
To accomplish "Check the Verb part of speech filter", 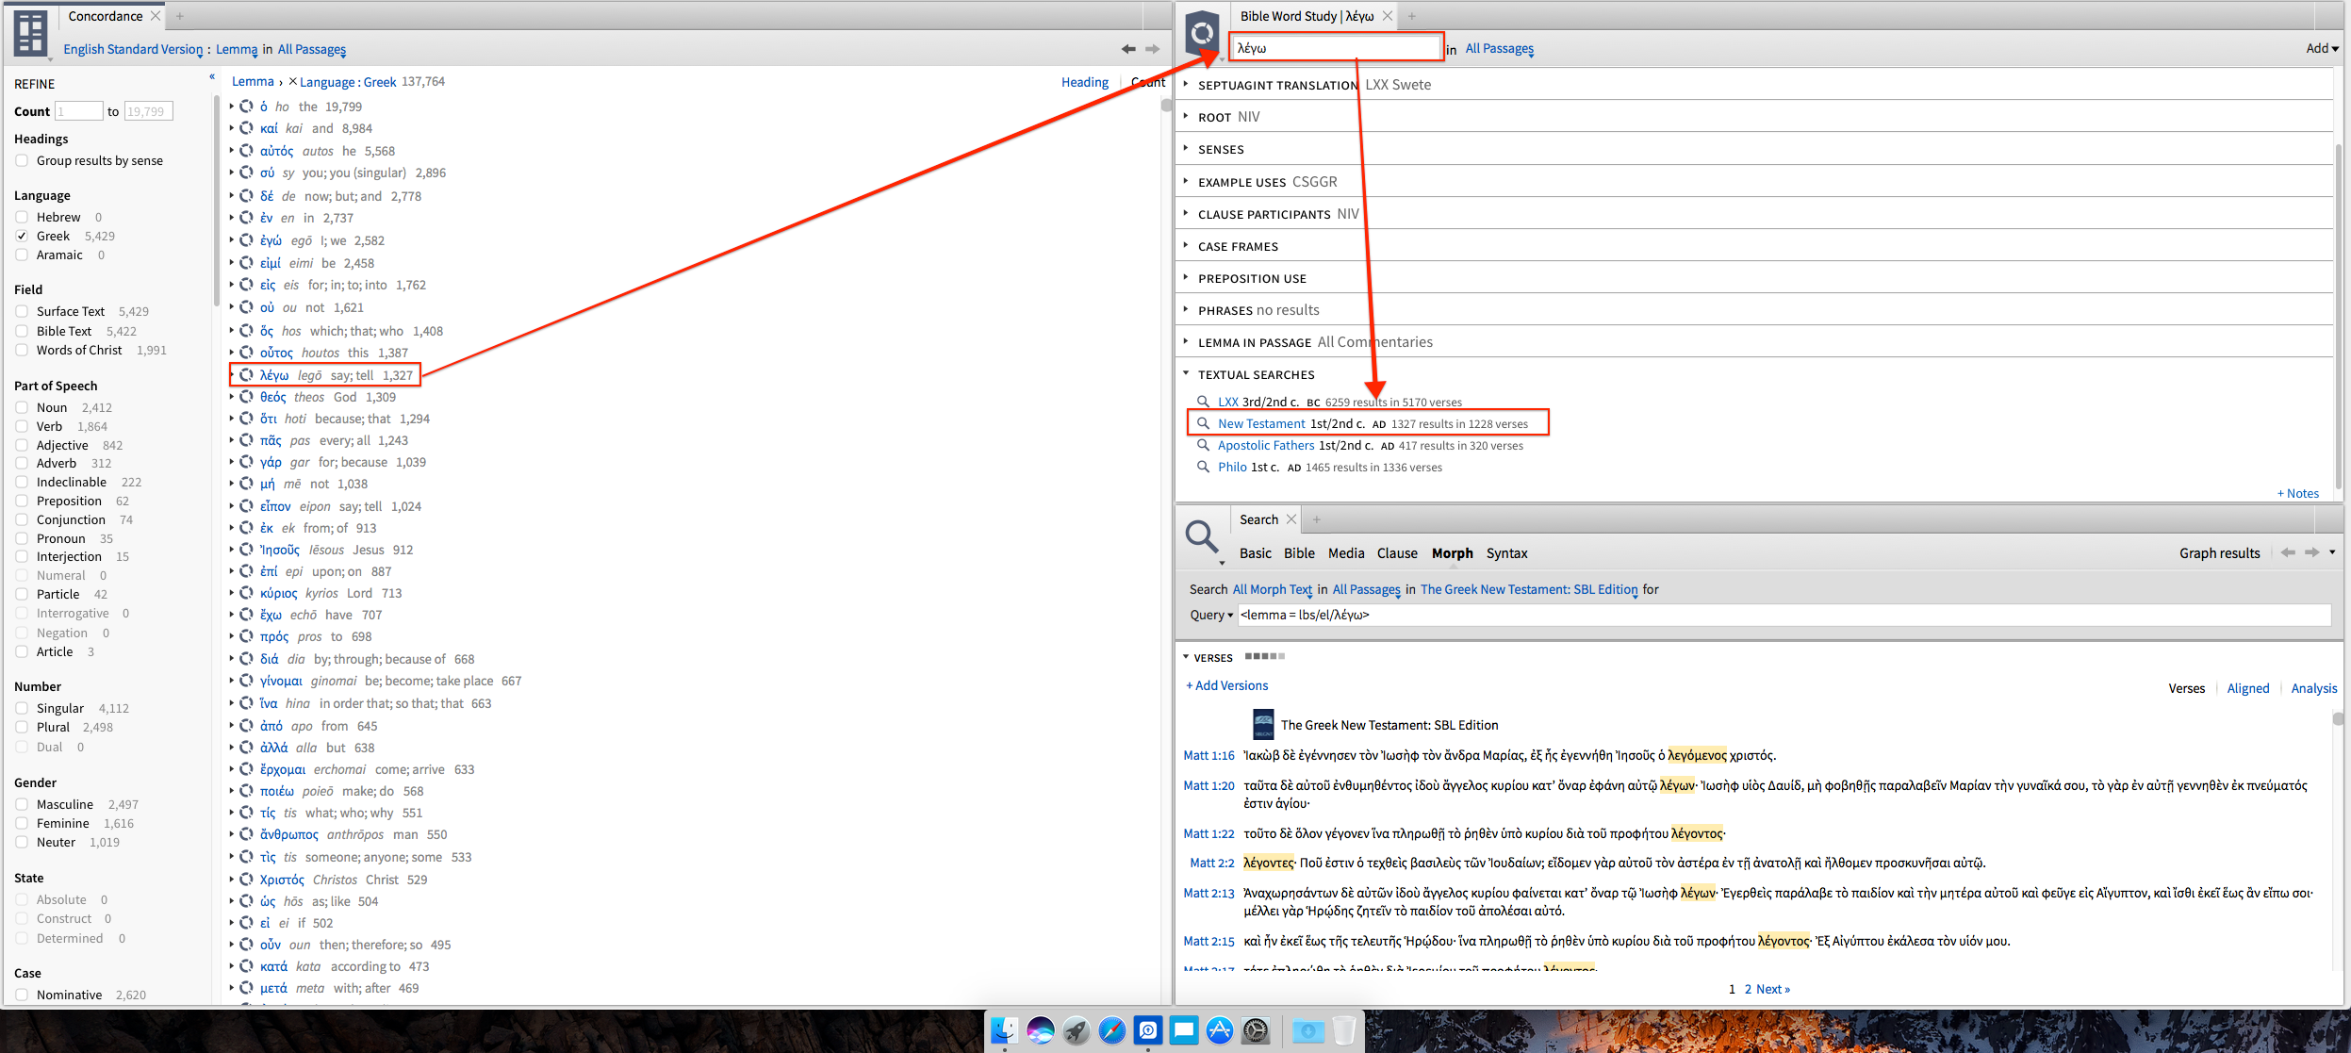I will 22,426.
